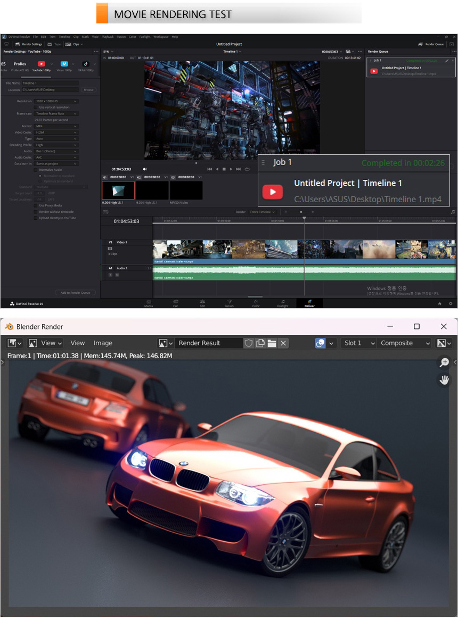Viewport: 458px width, 620px height.
Task: Choose the YouTube 1080p render preset icon
Action: pos(41,64)
